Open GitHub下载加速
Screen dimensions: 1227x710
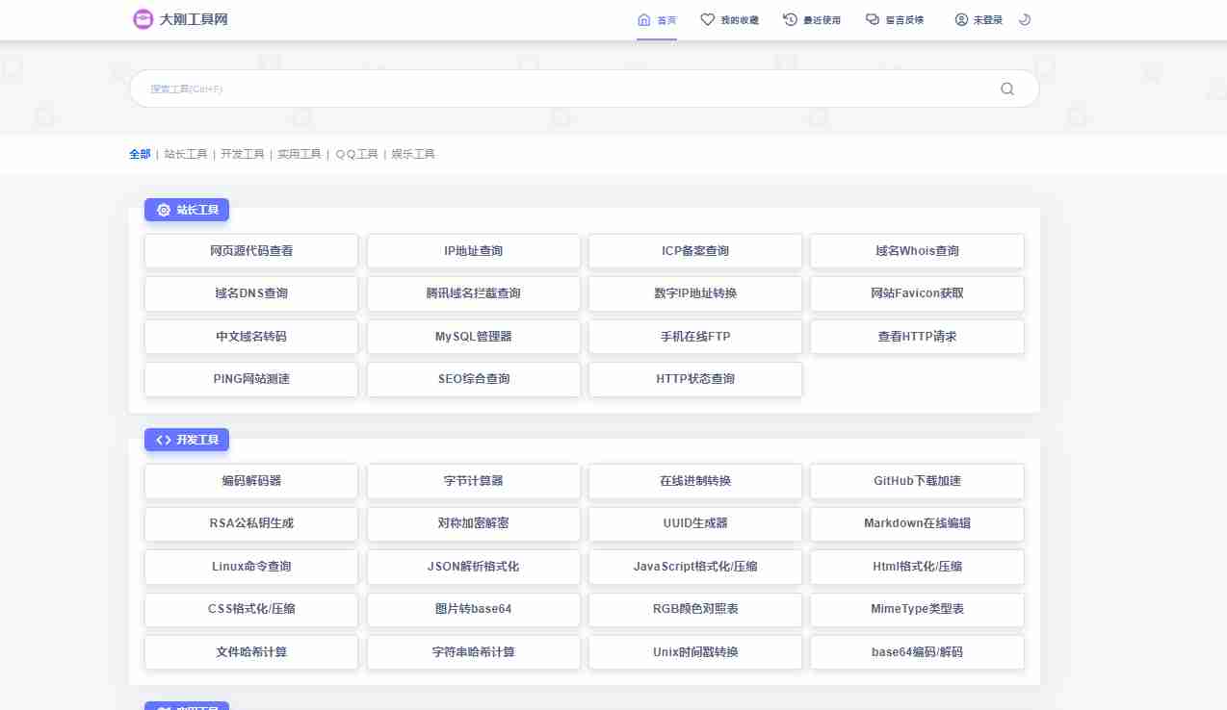pos(917,481)
